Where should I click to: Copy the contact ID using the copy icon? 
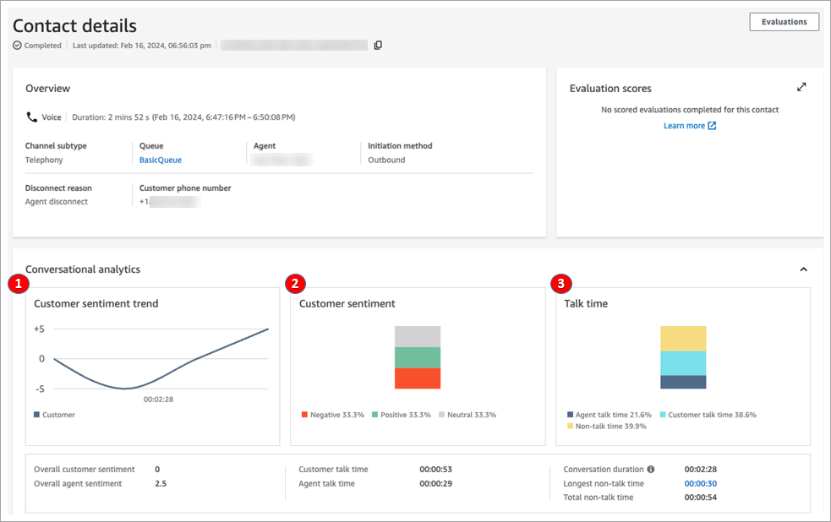coord(377,45)
